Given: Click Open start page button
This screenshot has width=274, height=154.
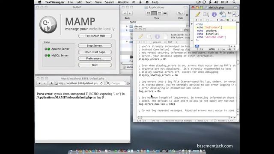Looking at the screenshot, I should coord(95,52).
